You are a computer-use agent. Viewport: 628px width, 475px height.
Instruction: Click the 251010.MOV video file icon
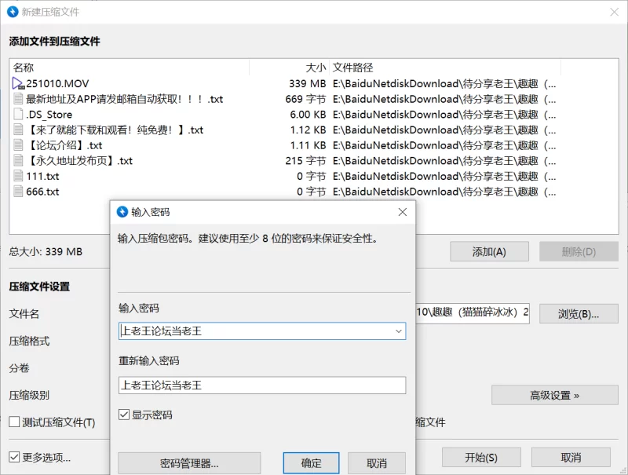[x=18, y=83]
